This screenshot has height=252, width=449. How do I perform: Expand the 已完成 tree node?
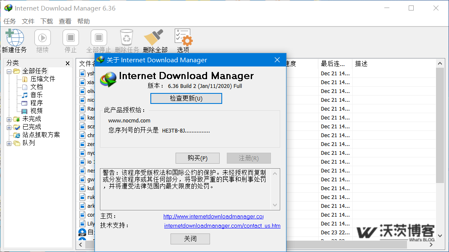tap(9, 127)
